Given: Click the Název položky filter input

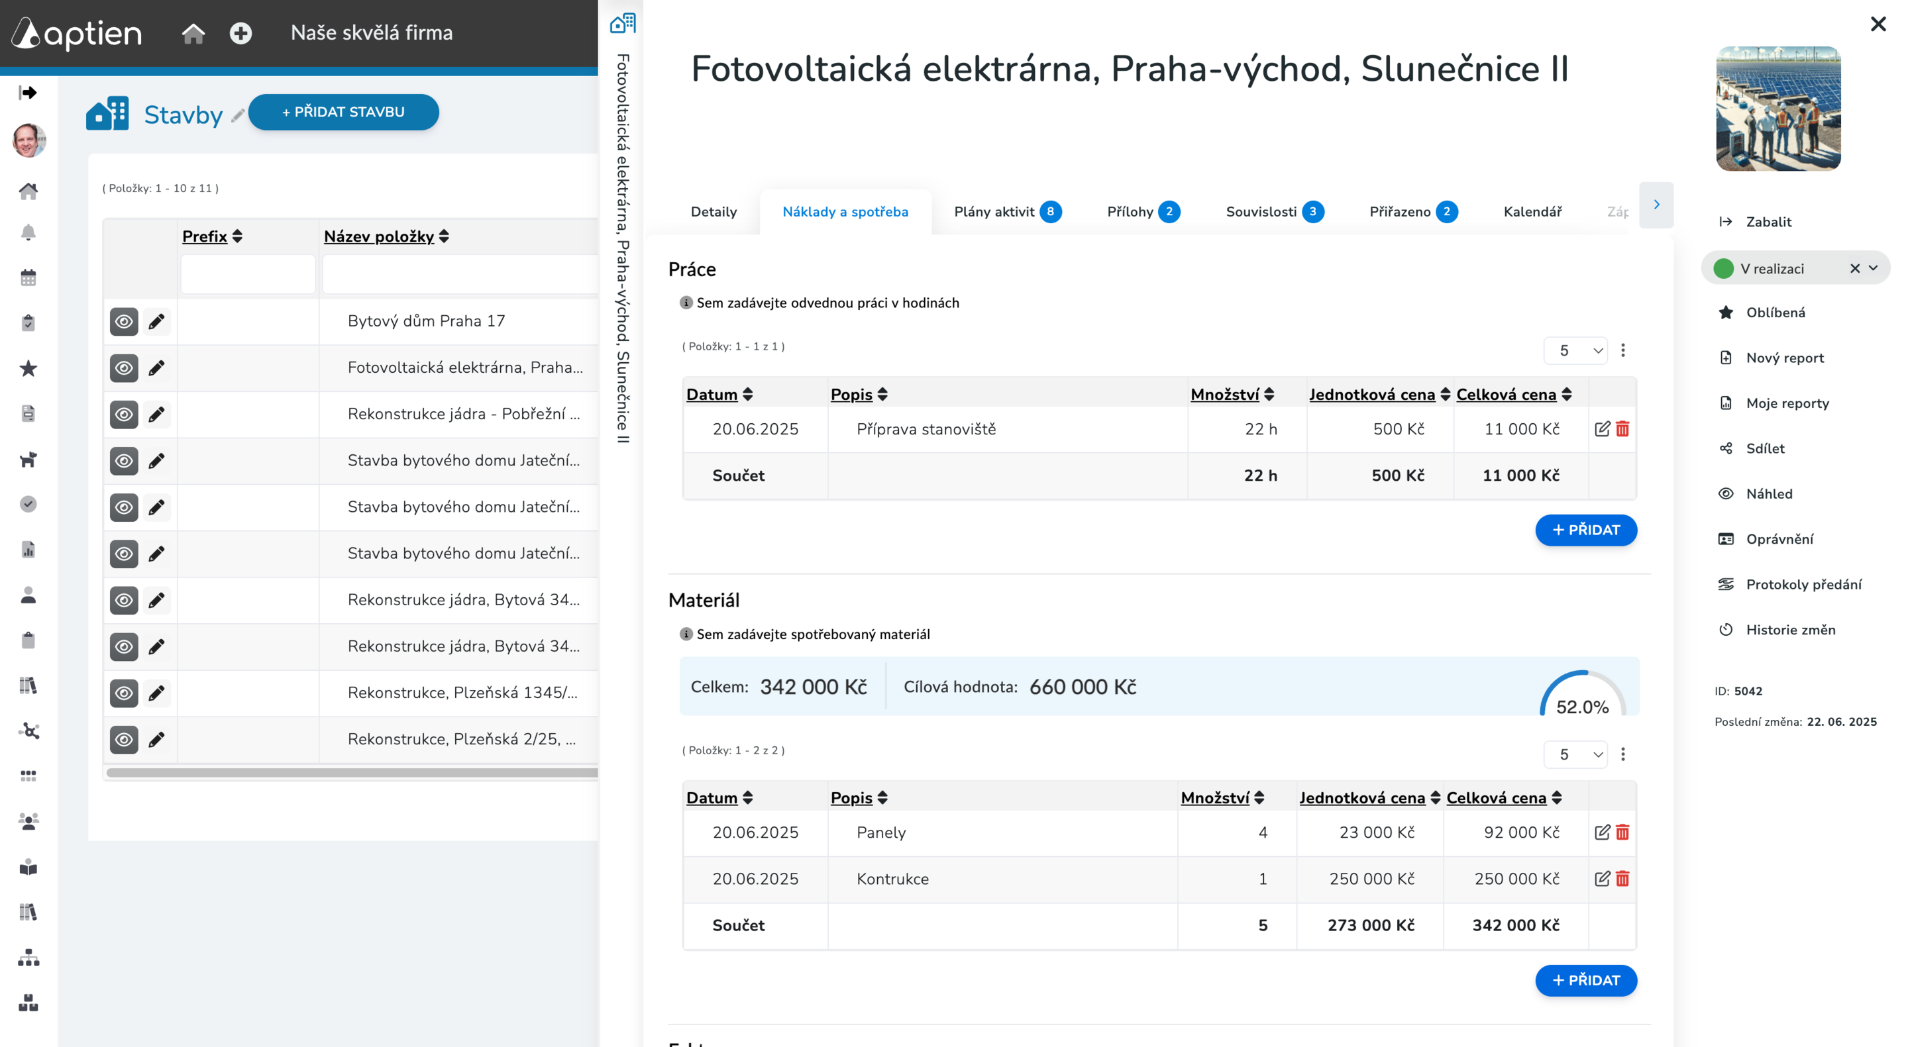Looking at the screenshot, I should [x=460, y=275].
